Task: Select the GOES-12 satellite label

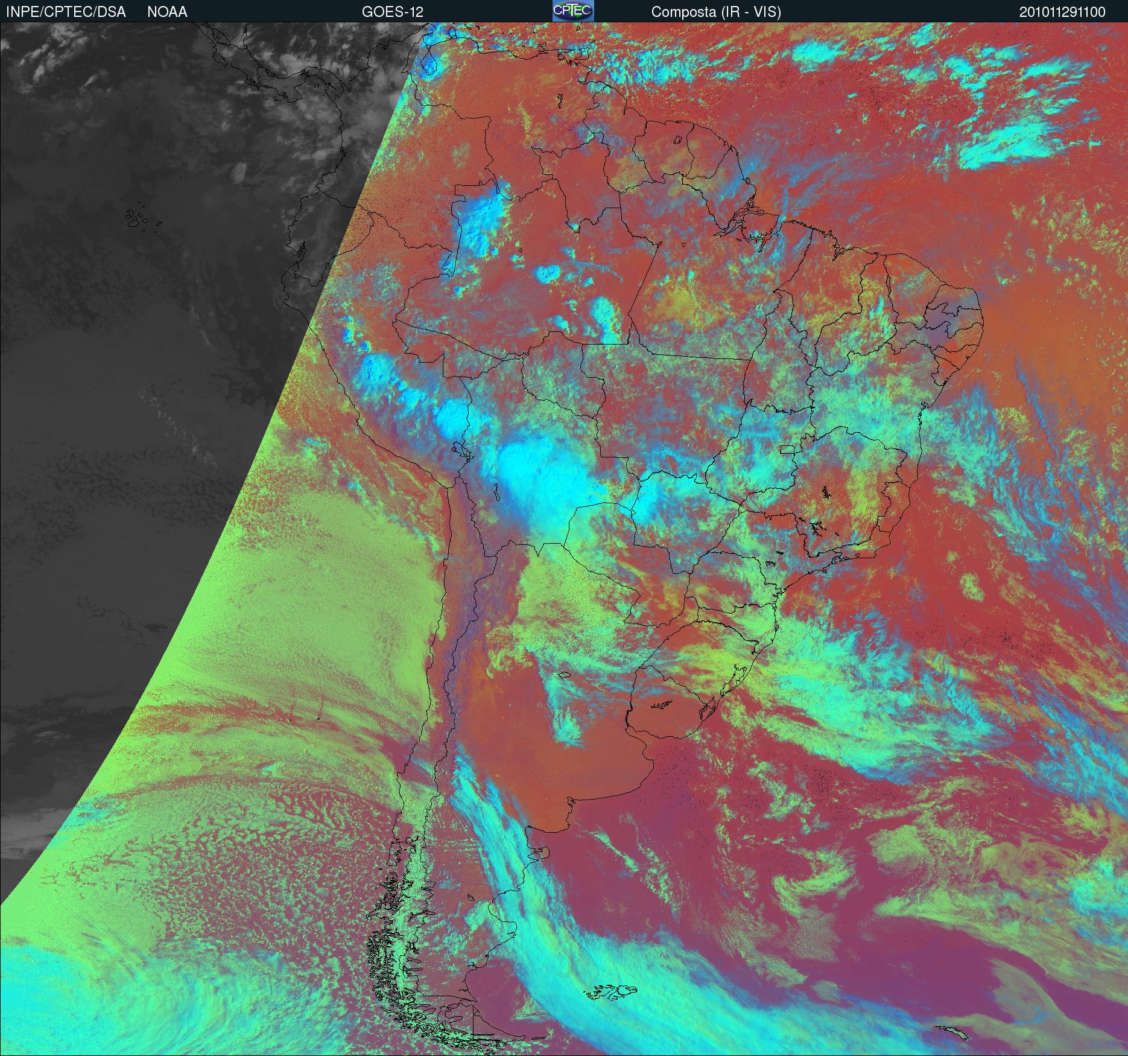Action: point(392,12)
